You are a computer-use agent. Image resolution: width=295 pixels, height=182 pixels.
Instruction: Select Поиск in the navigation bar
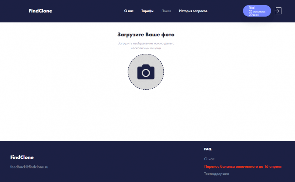pyautogui.click(x=166, y=11)
